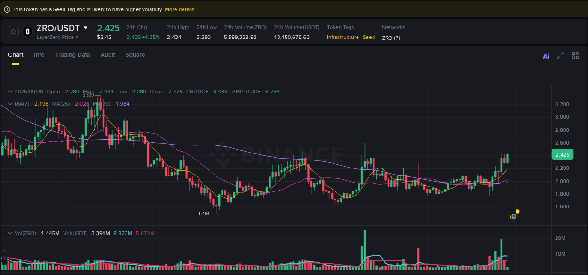Toggle the OHLC info row collapse arrow
Image resolution: width=588 pixels, height=275 pixels.
tap(10, 92)
